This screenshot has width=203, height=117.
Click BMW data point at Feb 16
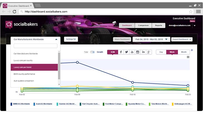click(132, 82)
